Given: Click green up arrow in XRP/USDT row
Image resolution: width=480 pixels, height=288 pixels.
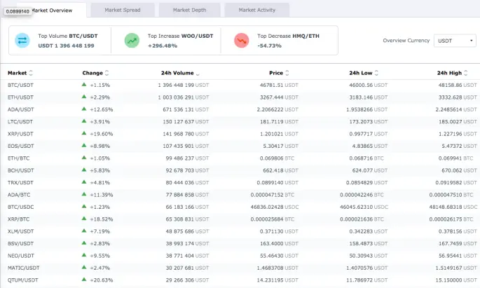Looking at the screenshot, I should 84,133.
